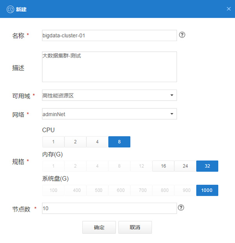Image resolution: width=235 pixels, height=243 pixels.
Task: Click the help icon beside name field
Action: pyautogui.click(x=182, y=35)
